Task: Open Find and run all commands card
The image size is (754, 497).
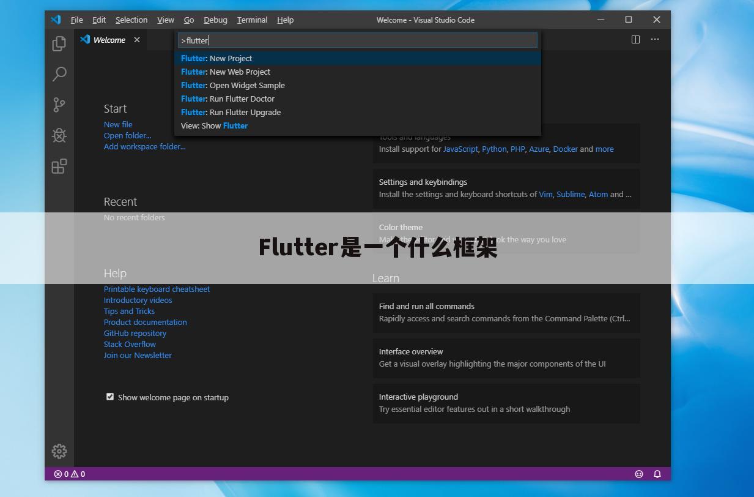Action: tap(506, 312)
